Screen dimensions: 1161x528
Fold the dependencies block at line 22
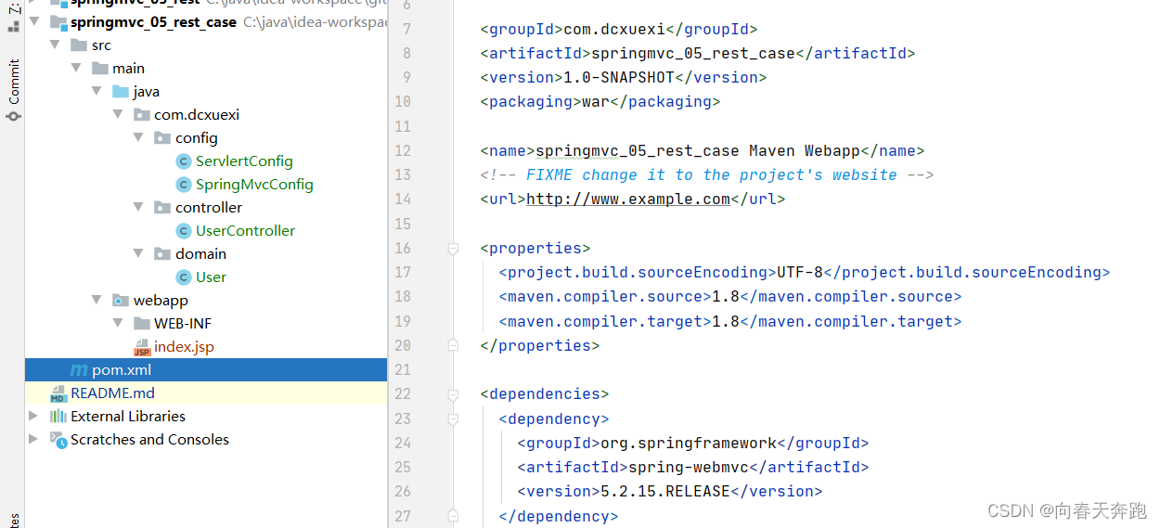coord(453,394)
